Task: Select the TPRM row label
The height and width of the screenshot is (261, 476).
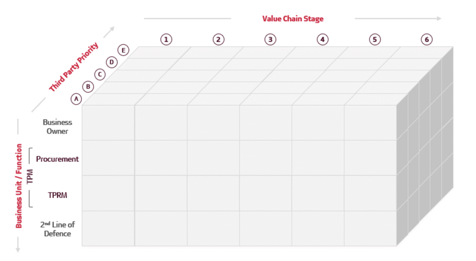Action: tap(58, 195)
